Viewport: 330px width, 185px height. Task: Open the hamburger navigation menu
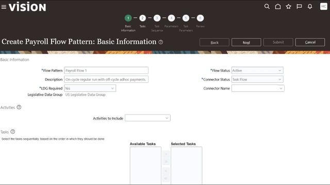pyautogui.click(x=4, y=7)
